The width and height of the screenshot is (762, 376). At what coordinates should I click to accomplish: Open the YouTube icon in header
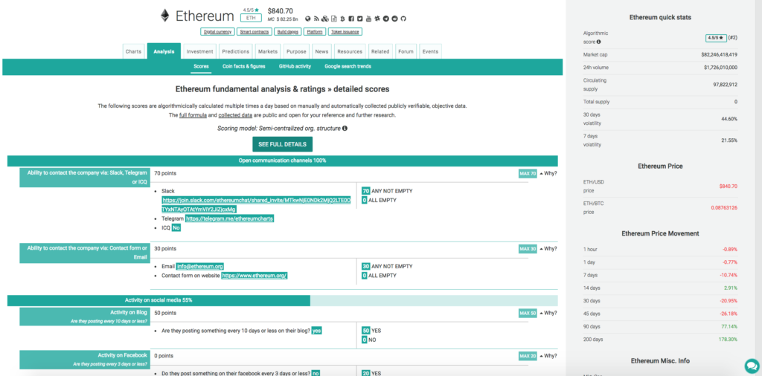coord(369,19)
